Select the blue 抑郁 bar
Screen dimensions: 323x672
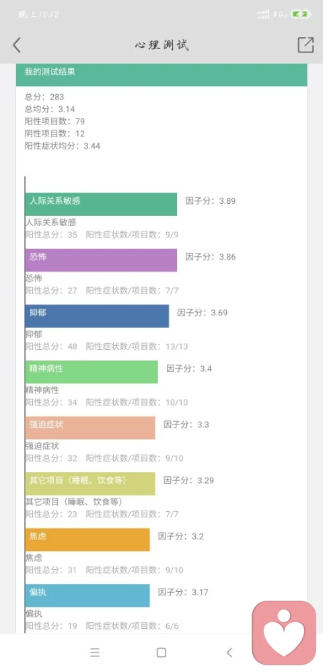pos(97,316)
